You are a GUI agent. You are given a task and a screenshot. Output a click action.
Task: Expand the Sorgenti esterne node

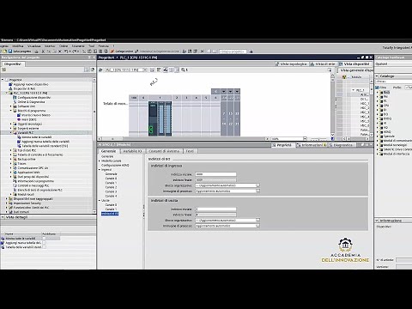point(11,129)
